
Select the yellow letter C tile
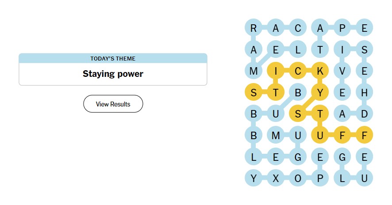click(x=297, y=71)
